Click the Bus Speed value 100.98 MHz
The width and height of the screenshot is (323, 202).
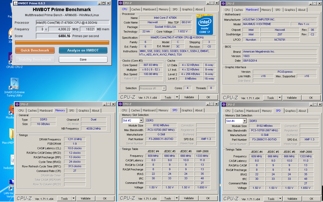tap(151, 74)
